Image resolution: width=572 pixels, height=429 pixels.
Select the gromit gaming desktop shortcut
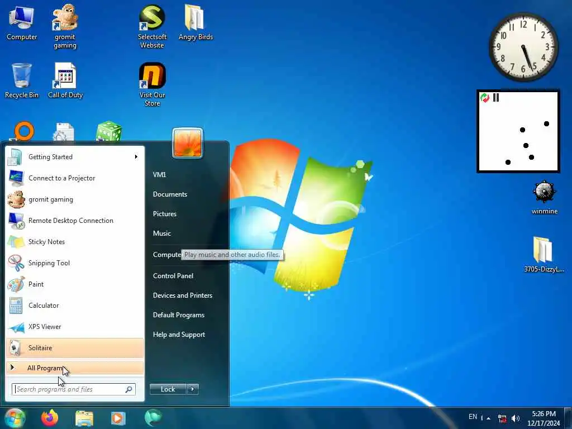tap(65, 26)
